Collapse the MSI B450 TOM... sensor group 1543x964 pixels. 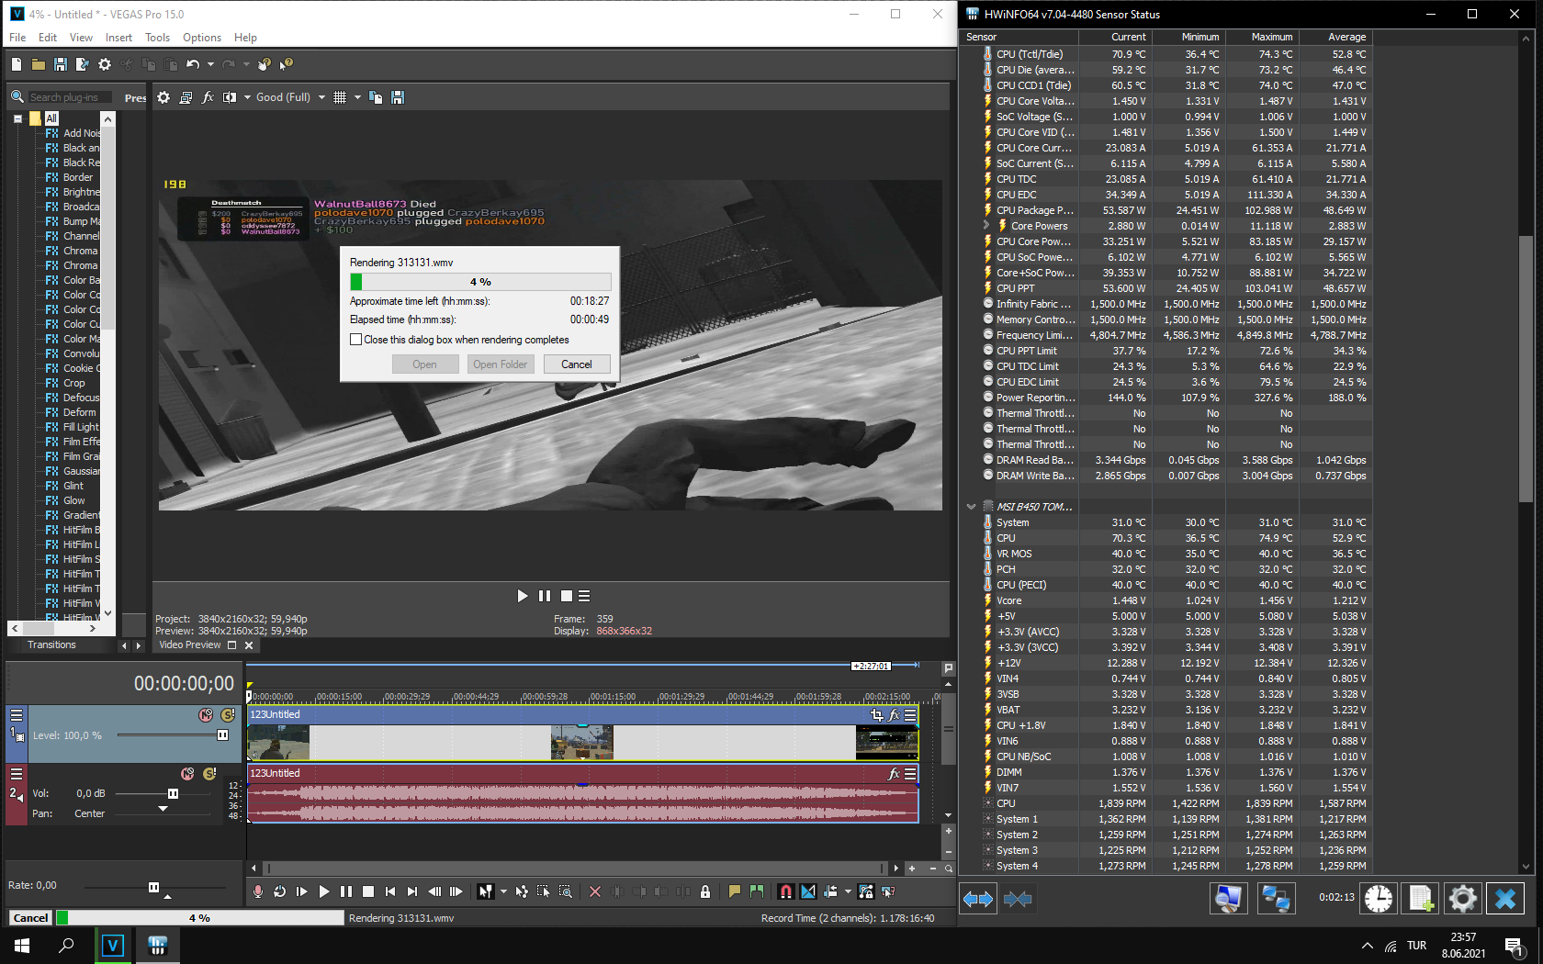971,507
